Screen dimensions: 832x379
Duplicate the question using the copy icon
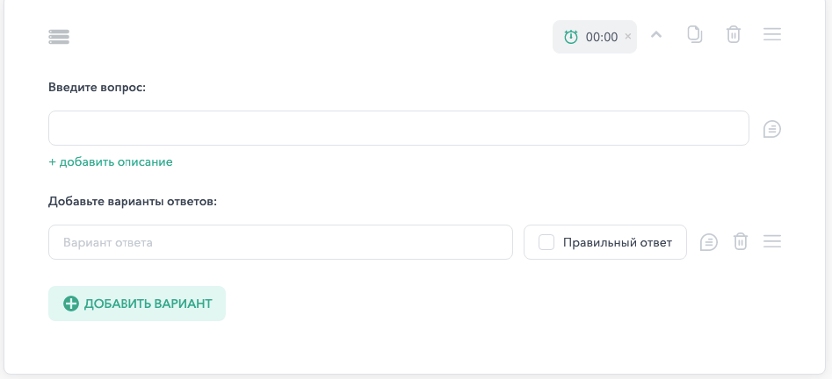pyautogui.click(x=695, y=34)
